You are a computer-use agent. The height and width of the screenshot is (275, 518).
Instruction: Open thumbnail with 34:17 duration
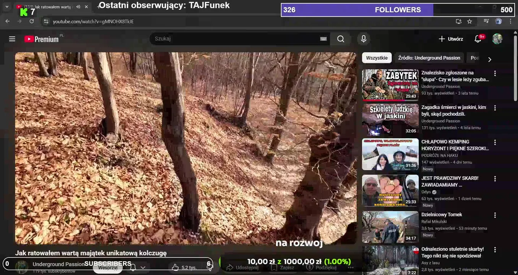390,227
